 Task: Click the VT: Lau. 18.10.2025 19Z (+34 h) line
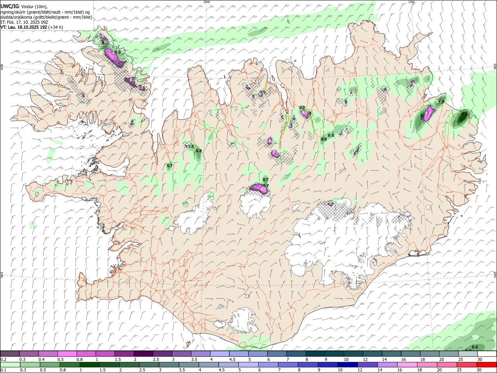(32, 27)
